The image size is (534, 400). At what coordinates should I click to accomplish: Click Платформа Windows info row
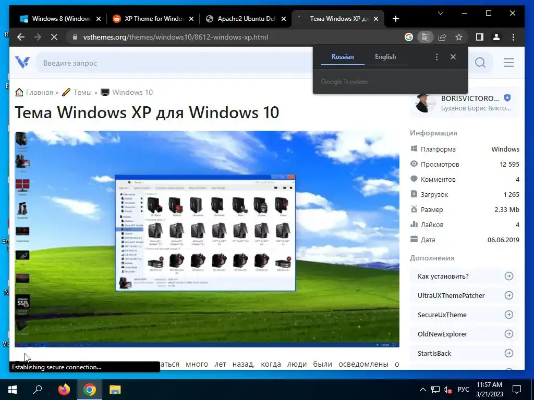click(465, 149)
